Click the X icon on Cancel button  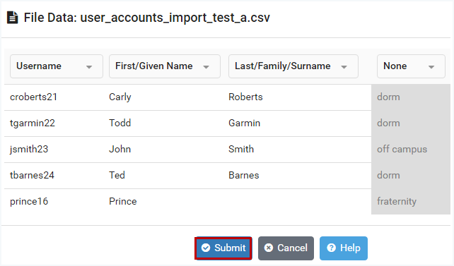coord(269,248)
